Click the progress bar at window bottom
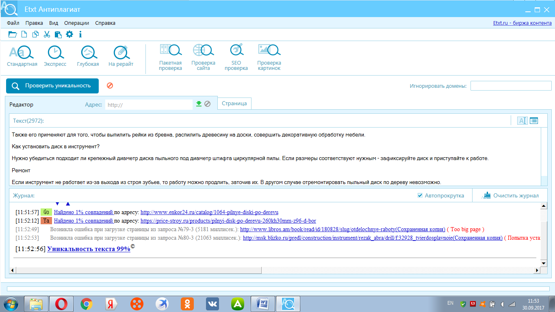555x312 pixels. 277,289
